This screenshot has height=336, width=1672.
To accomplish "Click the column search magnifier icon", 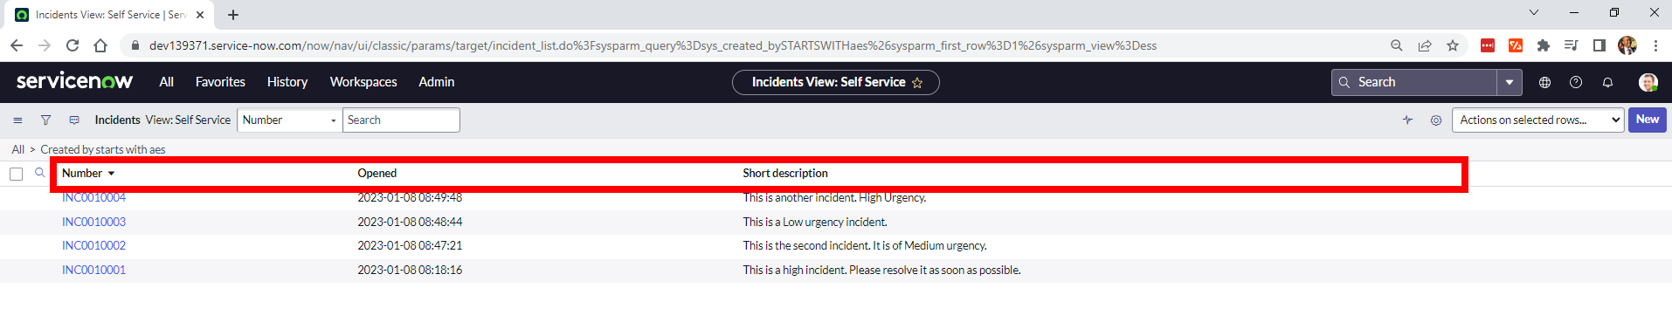I will coord(39,173).
